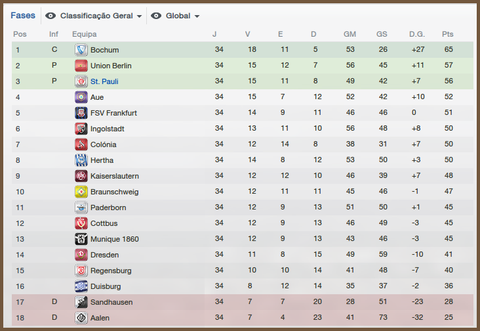480x331 pixels.
Task: Sort by the GM column header
Action: click(x=350, y=34)
